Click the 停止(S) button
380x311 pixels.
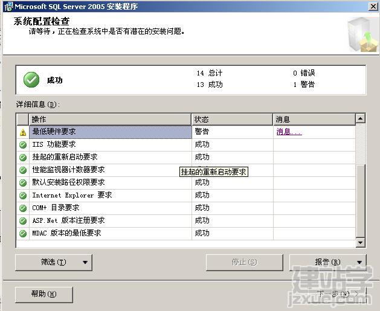pyautogui.click(x=244, y=262)
